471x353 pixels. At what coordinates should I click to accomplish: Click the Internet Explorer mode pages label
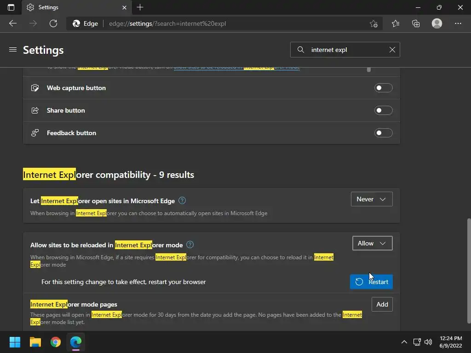[74, 304]
